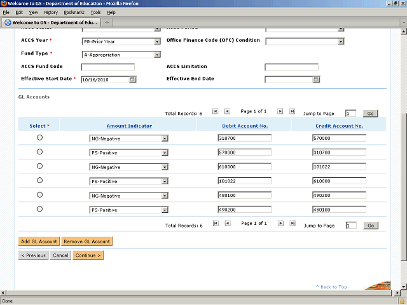Open the Effective Start Date calendar picker

click(132, 80)
